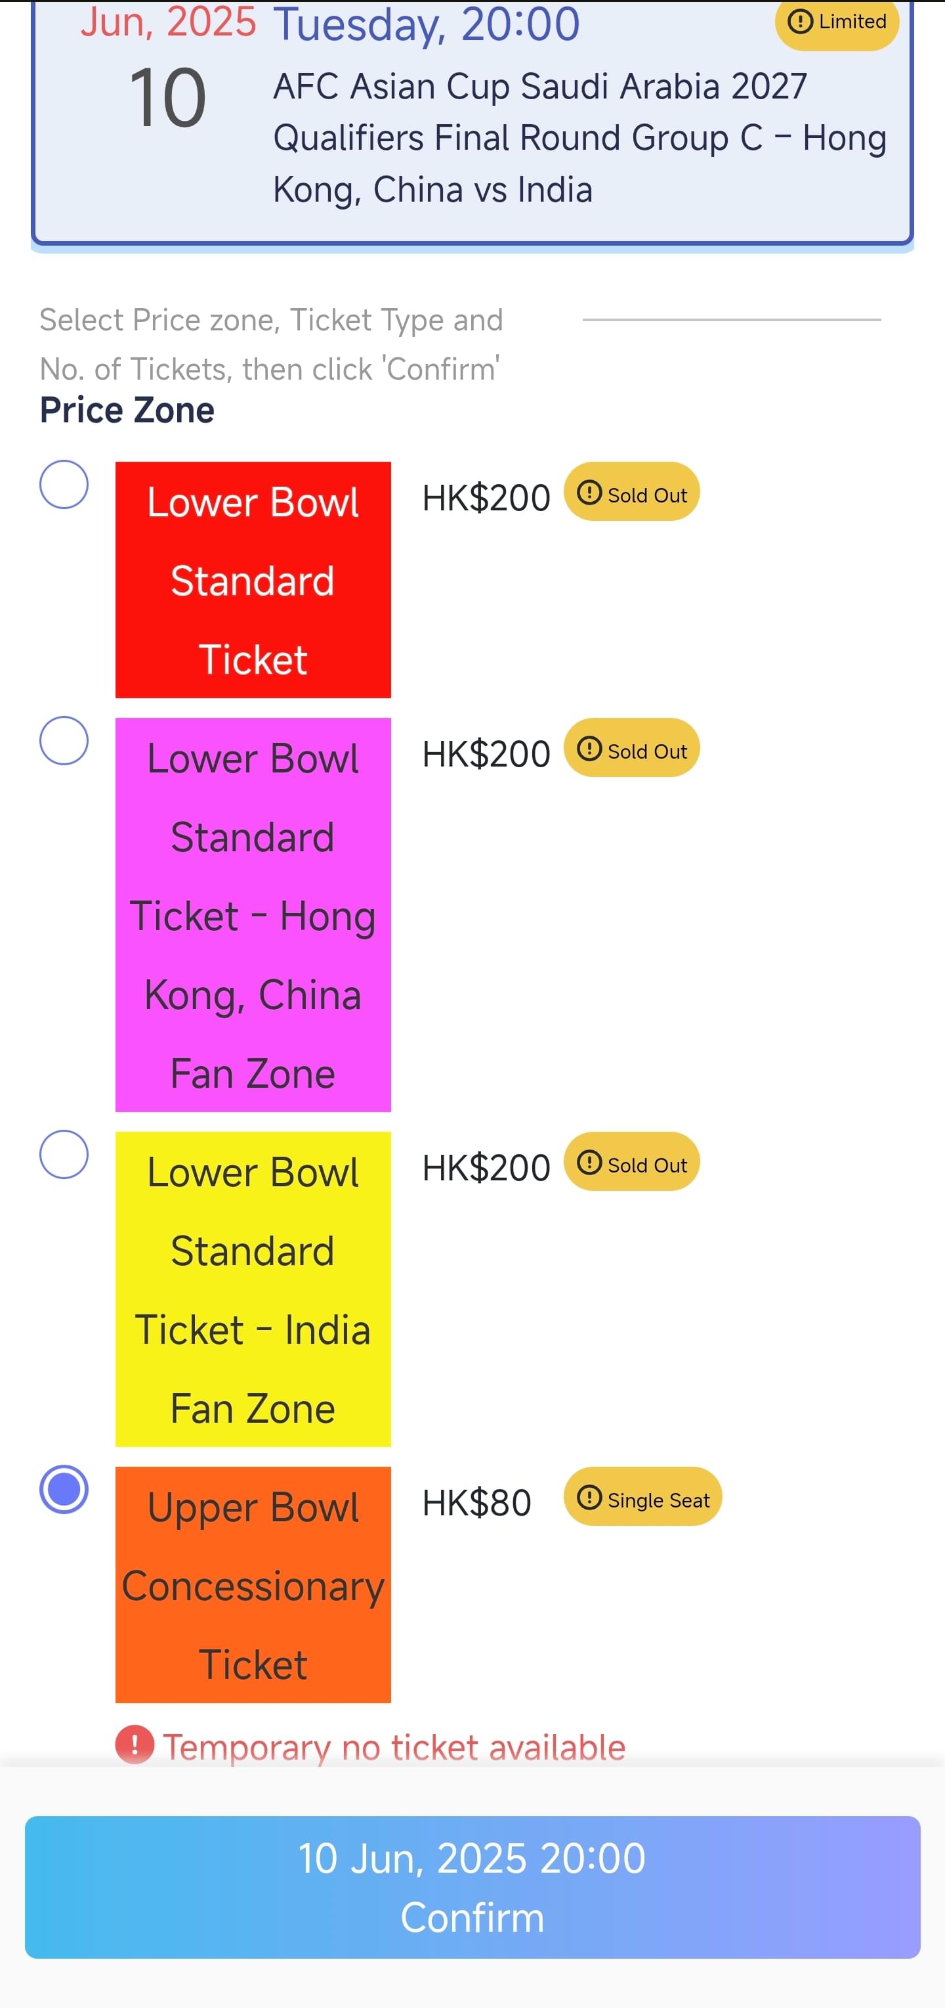Click the red exclamation warning icon
Image resolution: width=945 pixels, height=2008 pixels.
tap(135, 1745)
